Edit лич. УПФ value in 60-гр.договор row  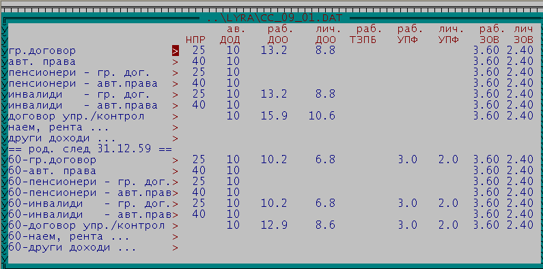[448, 160]
